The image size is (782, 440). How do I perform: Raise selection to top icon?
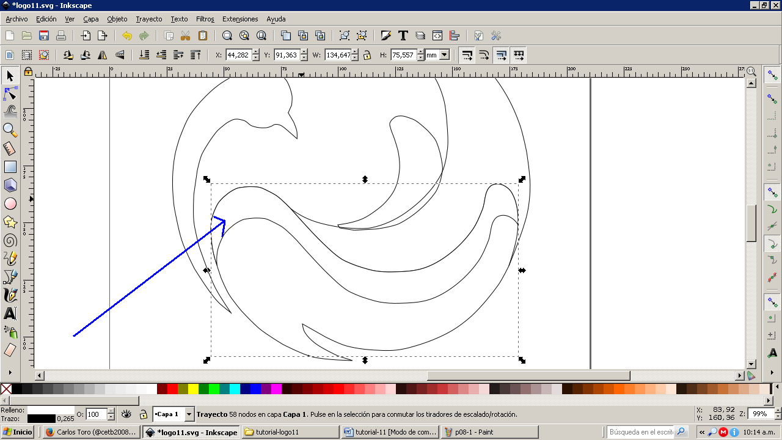click(195, 55)
